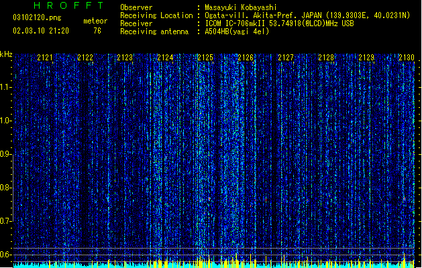Click the red echo peak below the 2130 marker
This screenshot has height=268, width=422.
(405, 198)
